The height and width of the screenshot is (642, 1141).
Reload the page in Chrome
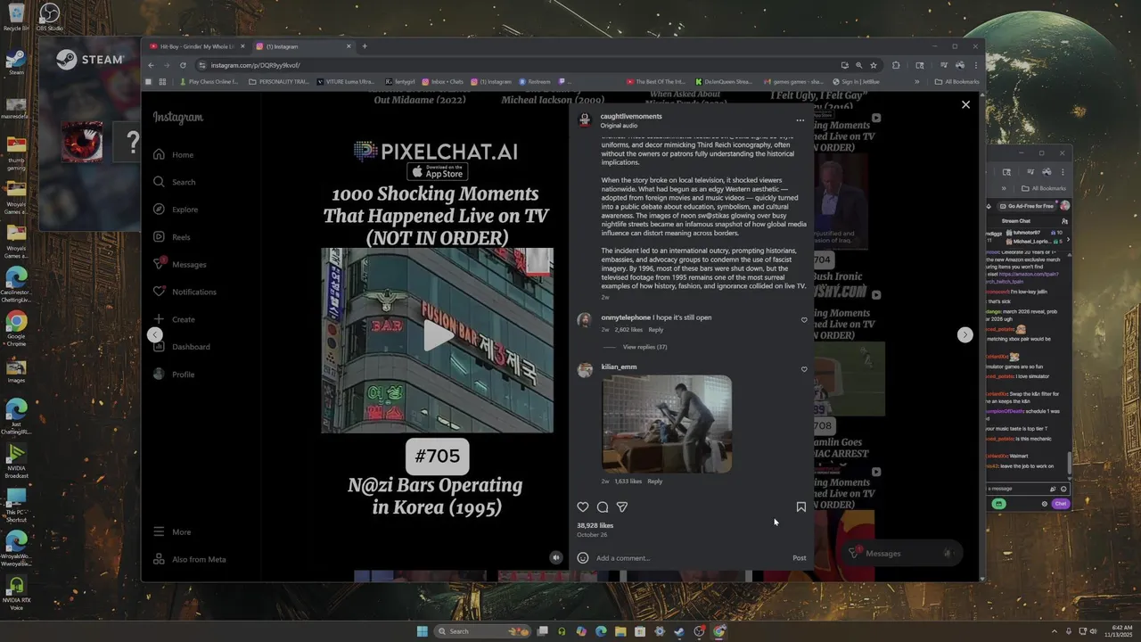tap(183, 65)
